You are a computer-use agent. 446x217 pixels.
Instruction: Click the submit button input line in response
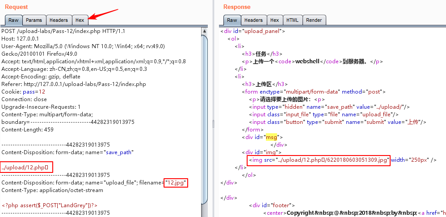tap(338, 122)
